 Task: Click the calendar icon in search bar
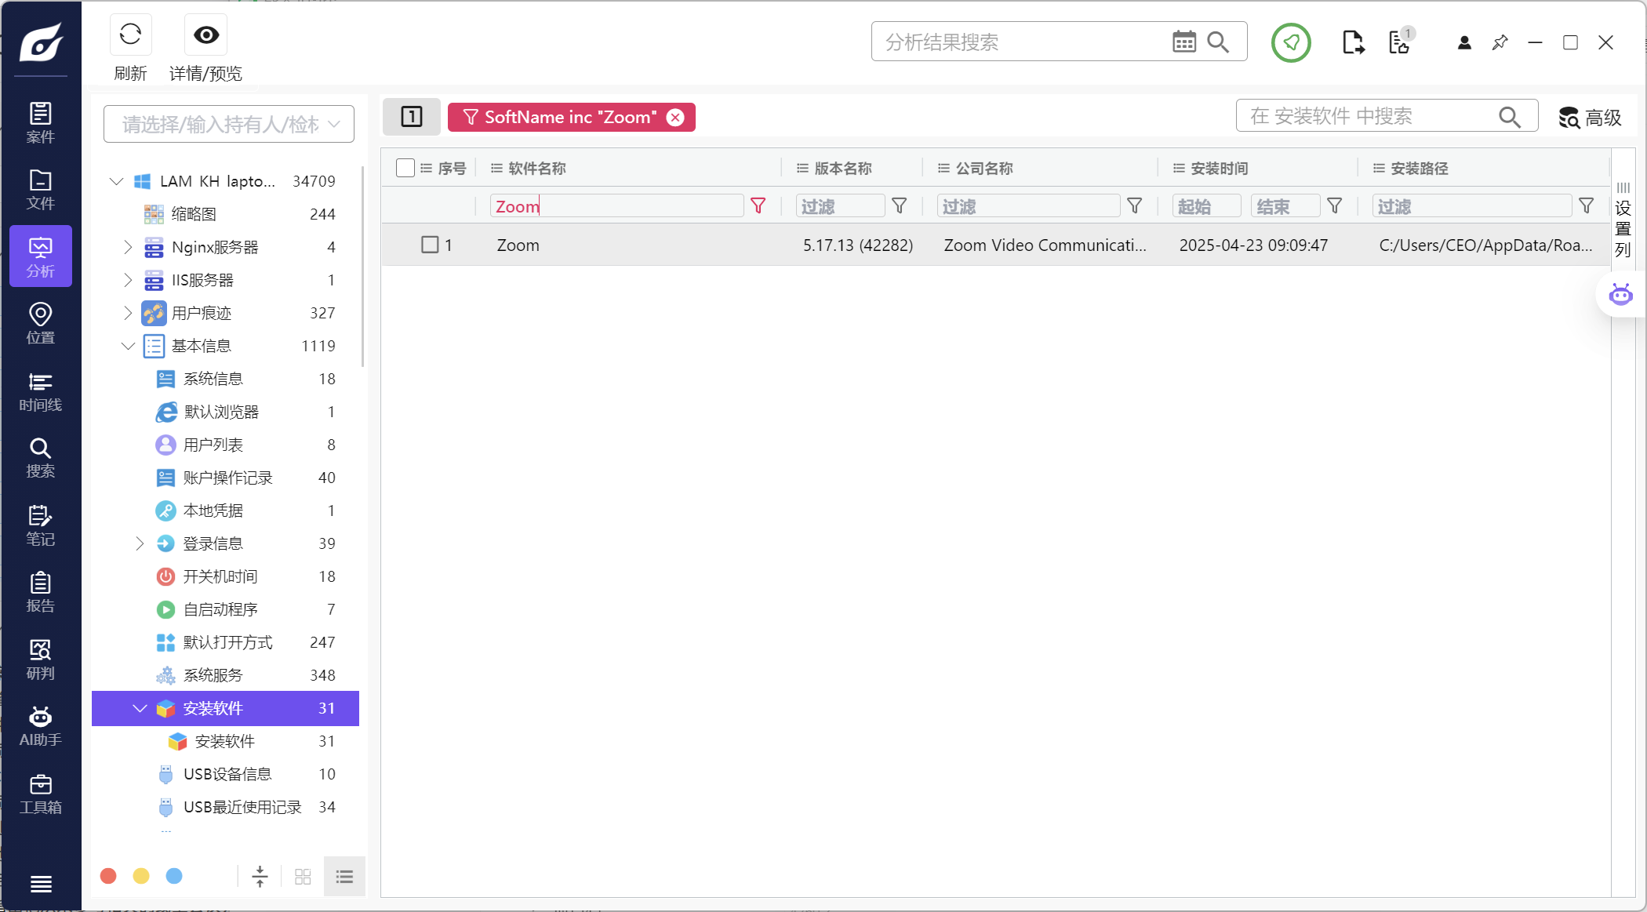click(x=1183, y=42)
